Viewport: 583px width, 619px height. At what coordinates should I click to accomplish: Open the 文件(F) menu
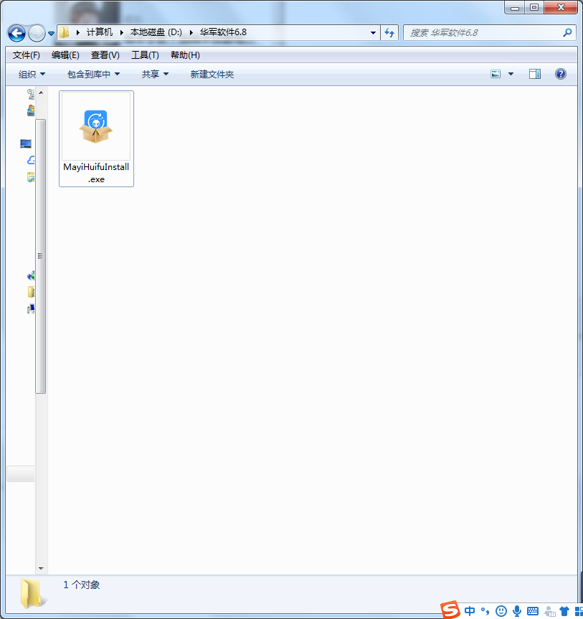(x=26, y=55)
